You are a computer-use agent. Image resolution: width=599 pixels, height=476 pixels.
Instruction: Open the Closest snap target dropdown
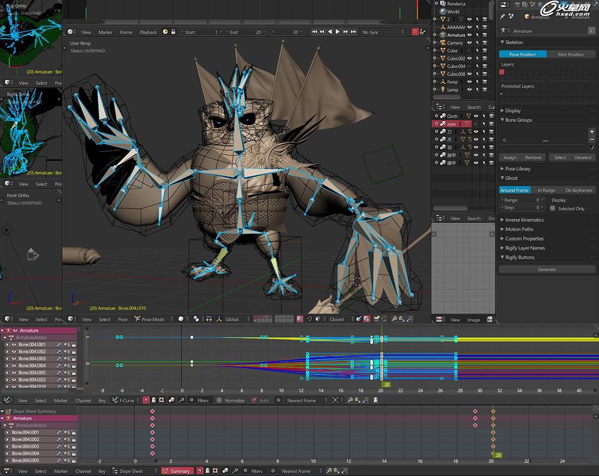[x=341, y=319]
